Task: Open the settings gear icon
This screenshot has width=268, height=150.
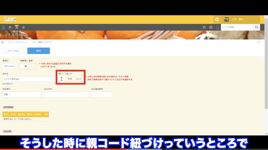Action: coord(204,27)
